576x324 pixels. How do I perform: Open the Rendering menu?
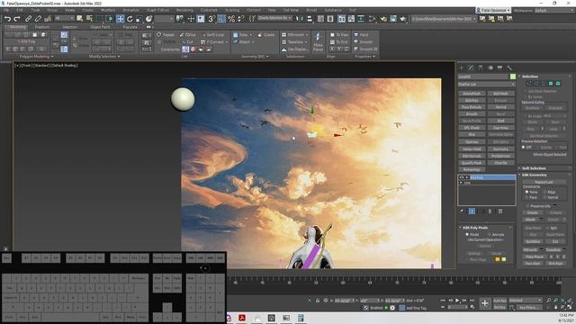tap(184, 10)
